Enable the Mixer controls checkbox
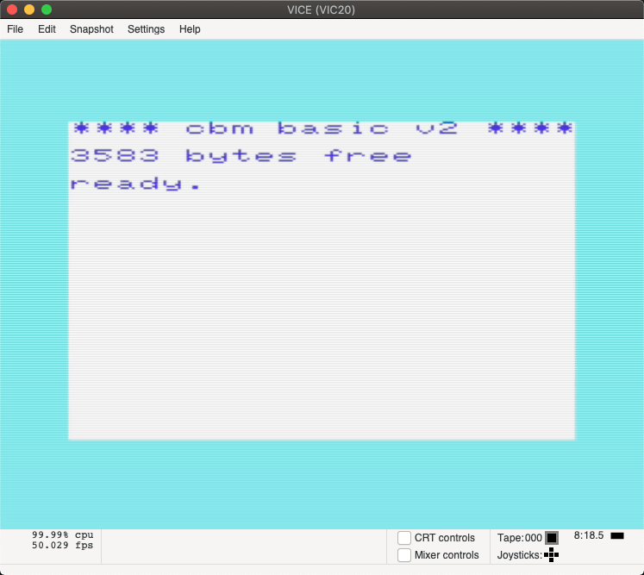 pos(404,555)
